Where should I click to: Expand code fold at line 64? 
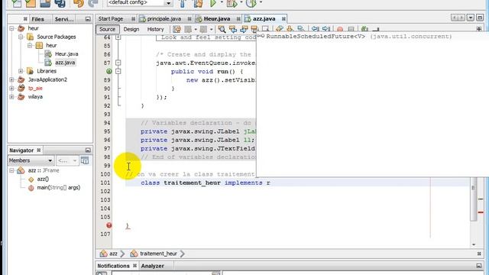[x=118, y=37]
